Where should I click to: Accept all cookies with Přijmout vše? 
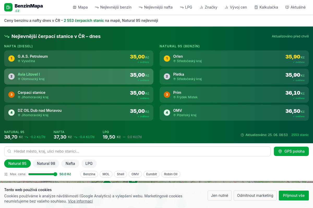tap(294, 196)
